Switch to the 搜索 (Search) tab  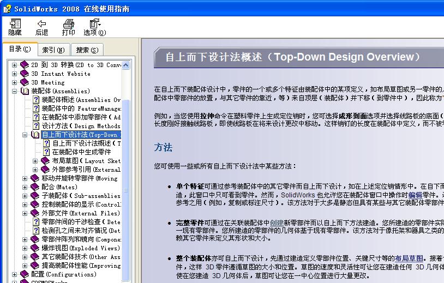(x=87, y=50)
